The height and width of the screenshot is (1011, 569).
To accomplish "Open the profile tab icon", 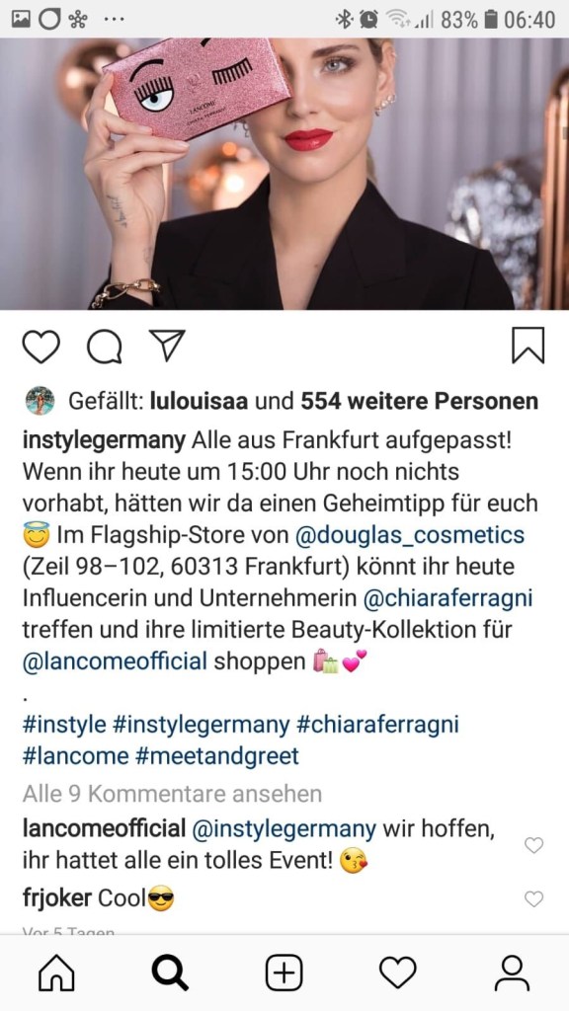I will point(513,972).
